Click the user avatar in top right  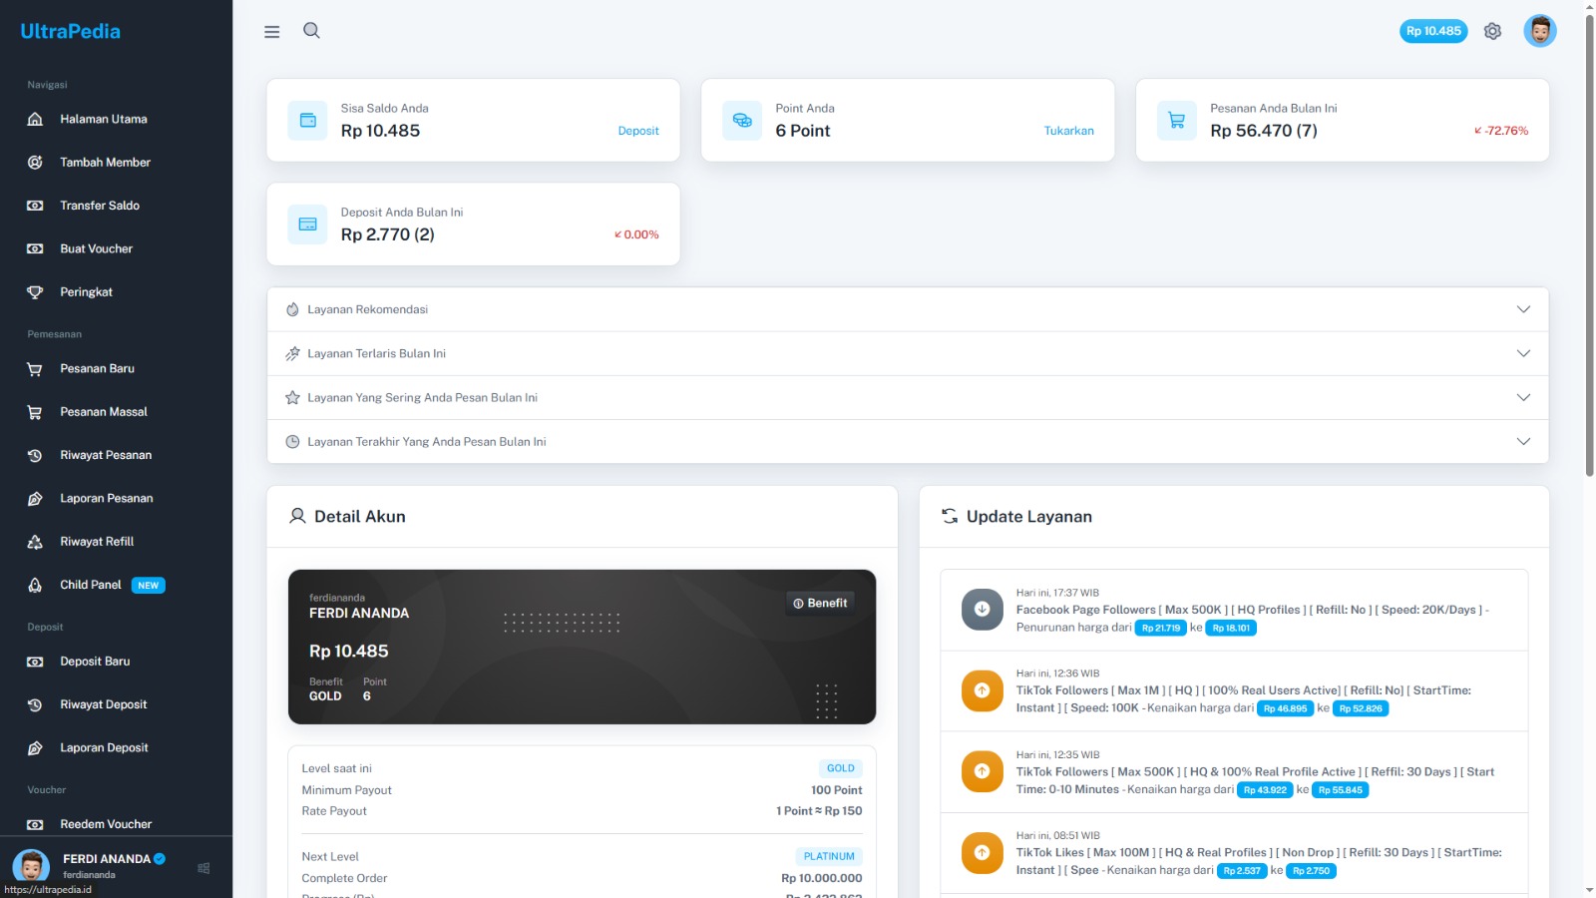(1539, 31)
